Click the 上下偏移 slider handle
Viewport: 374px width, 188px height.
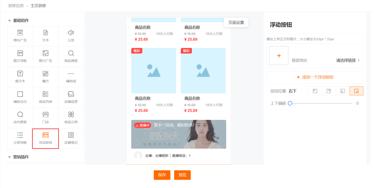pos(290,103)
